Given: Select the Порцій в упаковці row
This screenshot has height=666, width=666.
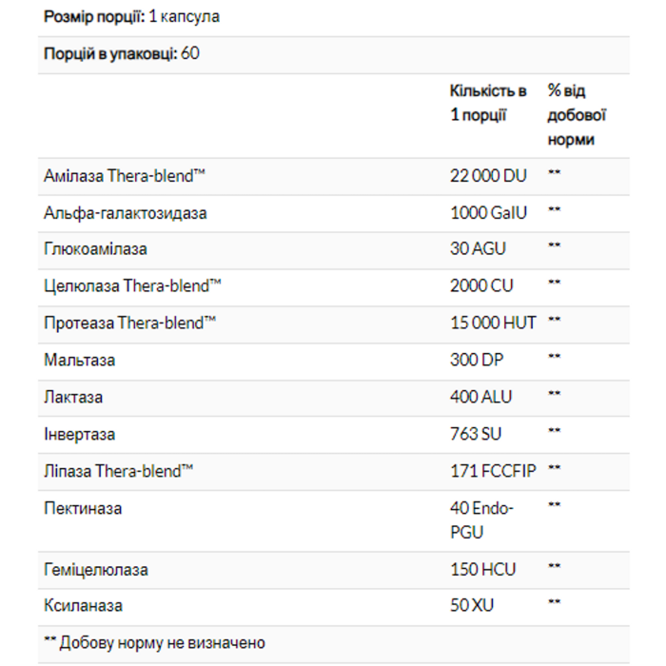Looking at the screenshot, I should [333, 55].
